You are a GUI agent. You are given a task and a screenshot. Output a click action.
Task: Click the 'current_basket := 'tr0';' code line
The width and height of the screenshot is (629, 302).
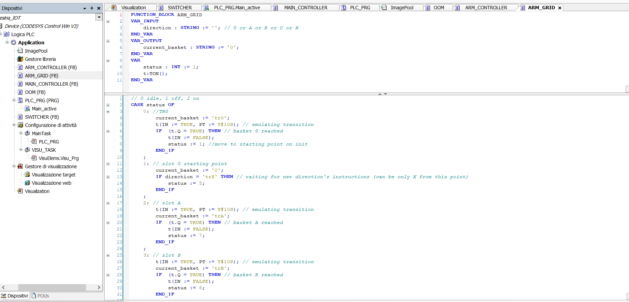pos(192,118)
